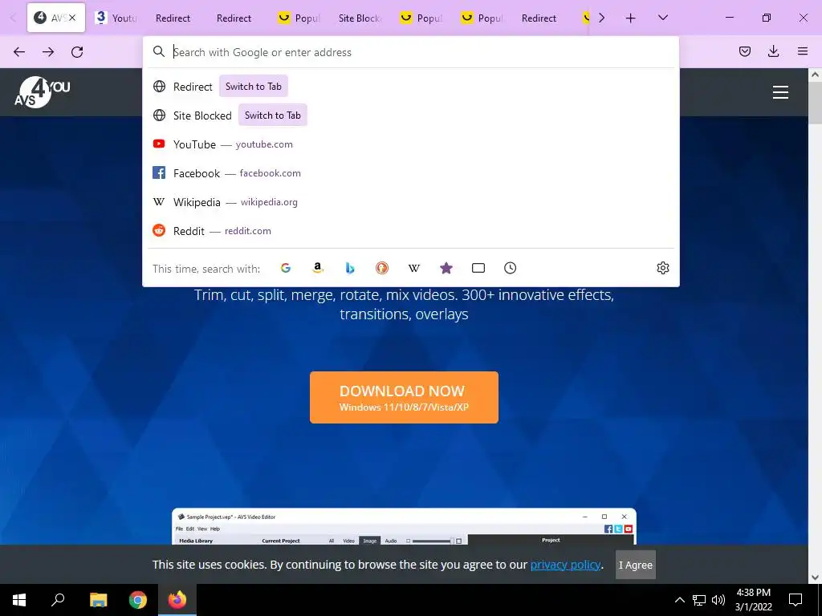Open the AVS4YOU hamburger site menu
This screenshot has height=616, width=822.
click(x=780, y=92)
